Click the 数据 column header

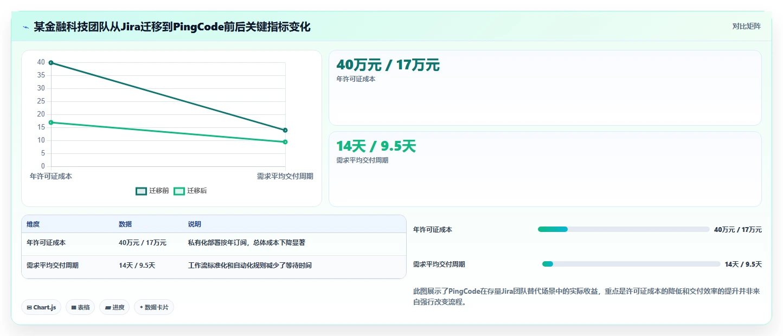point(125,224)
